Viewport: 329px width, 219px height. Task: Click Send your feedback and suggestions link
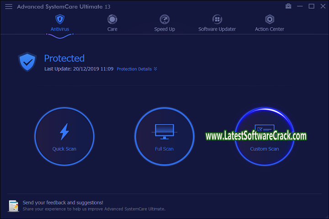(63, 203)
